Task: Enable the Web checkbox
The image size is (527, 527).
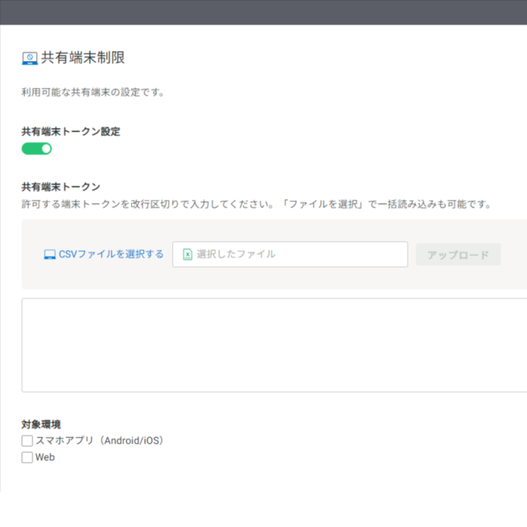Action: click(27, 458)
